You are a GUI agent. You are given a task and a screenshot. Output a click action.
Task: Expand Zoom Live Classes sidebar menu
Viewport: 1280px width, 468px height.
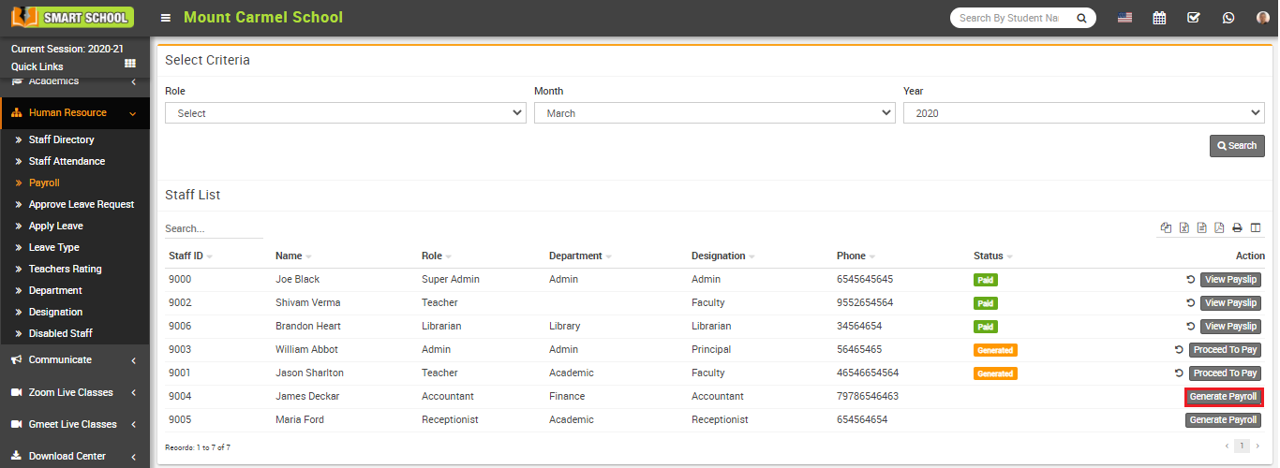pos(75,392)
